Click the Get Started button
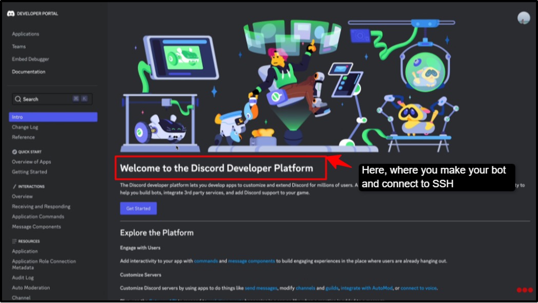 coord(138,208)
